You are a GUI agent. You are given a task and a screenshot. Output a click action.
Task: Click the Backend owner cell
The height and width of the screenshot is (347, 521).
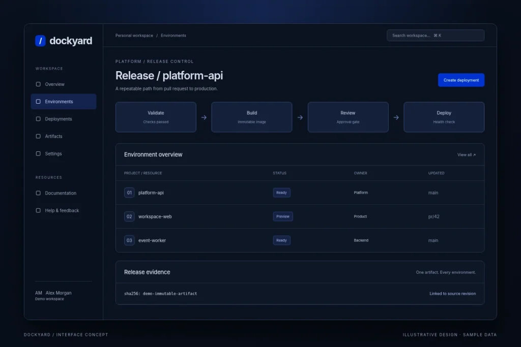click(x=361, y=240)
